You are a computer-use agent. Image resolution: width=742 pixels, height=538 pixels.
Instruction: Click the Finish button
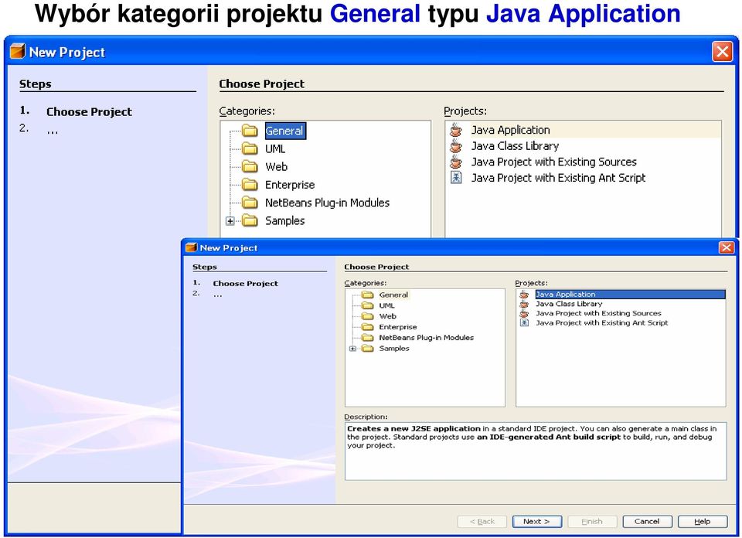point(592,522)
